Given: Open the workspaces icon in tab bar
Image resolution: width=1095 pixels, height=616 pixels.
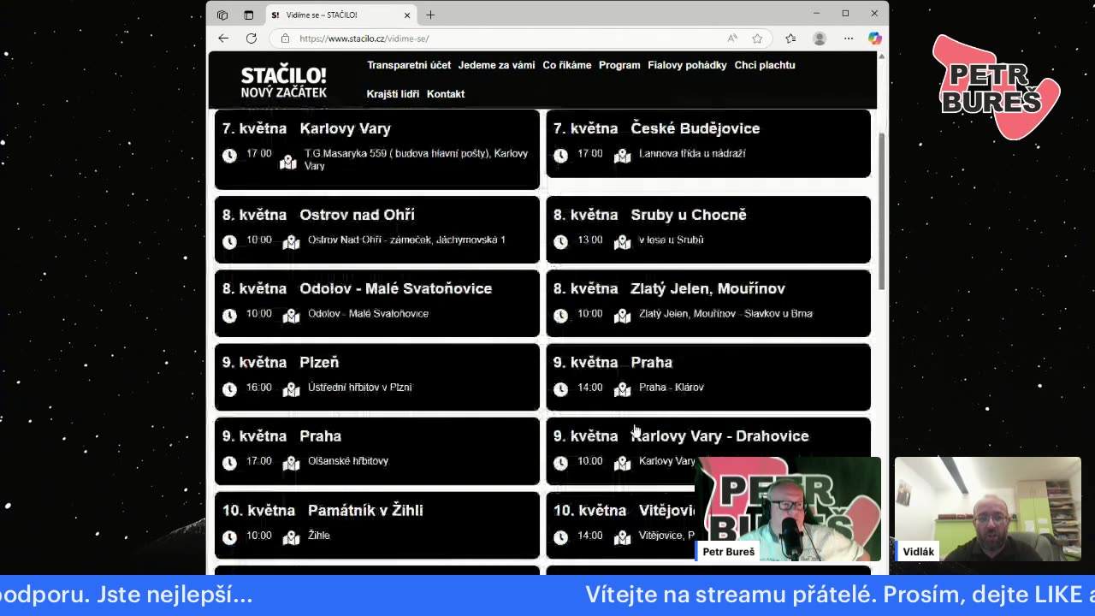Looking at the screenshot, I should click(x=222, y=15).
